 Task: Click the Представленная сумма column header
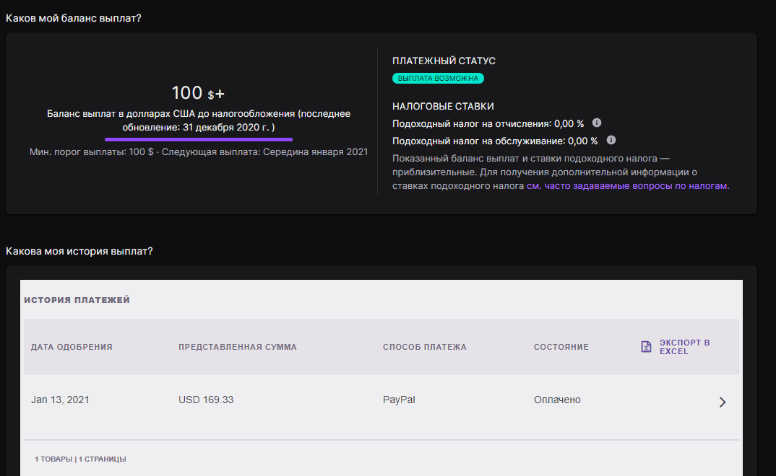238,347
